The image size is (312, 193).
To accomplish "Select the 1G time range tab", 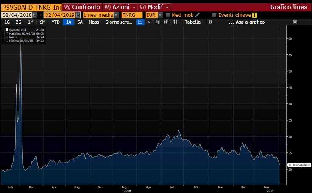I will click(7, 22).
